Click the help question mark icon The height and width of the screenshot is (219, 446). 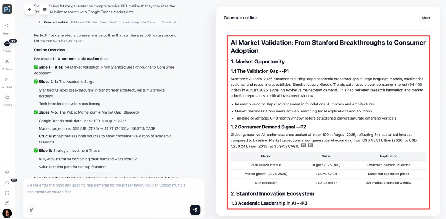pyautogui.click(x=7, y=203)
